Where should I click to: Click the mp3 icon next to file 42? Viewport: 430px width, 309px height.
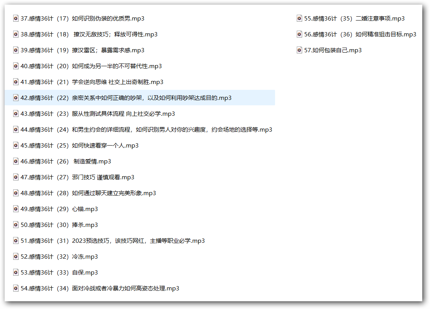(x=16, y=98)
